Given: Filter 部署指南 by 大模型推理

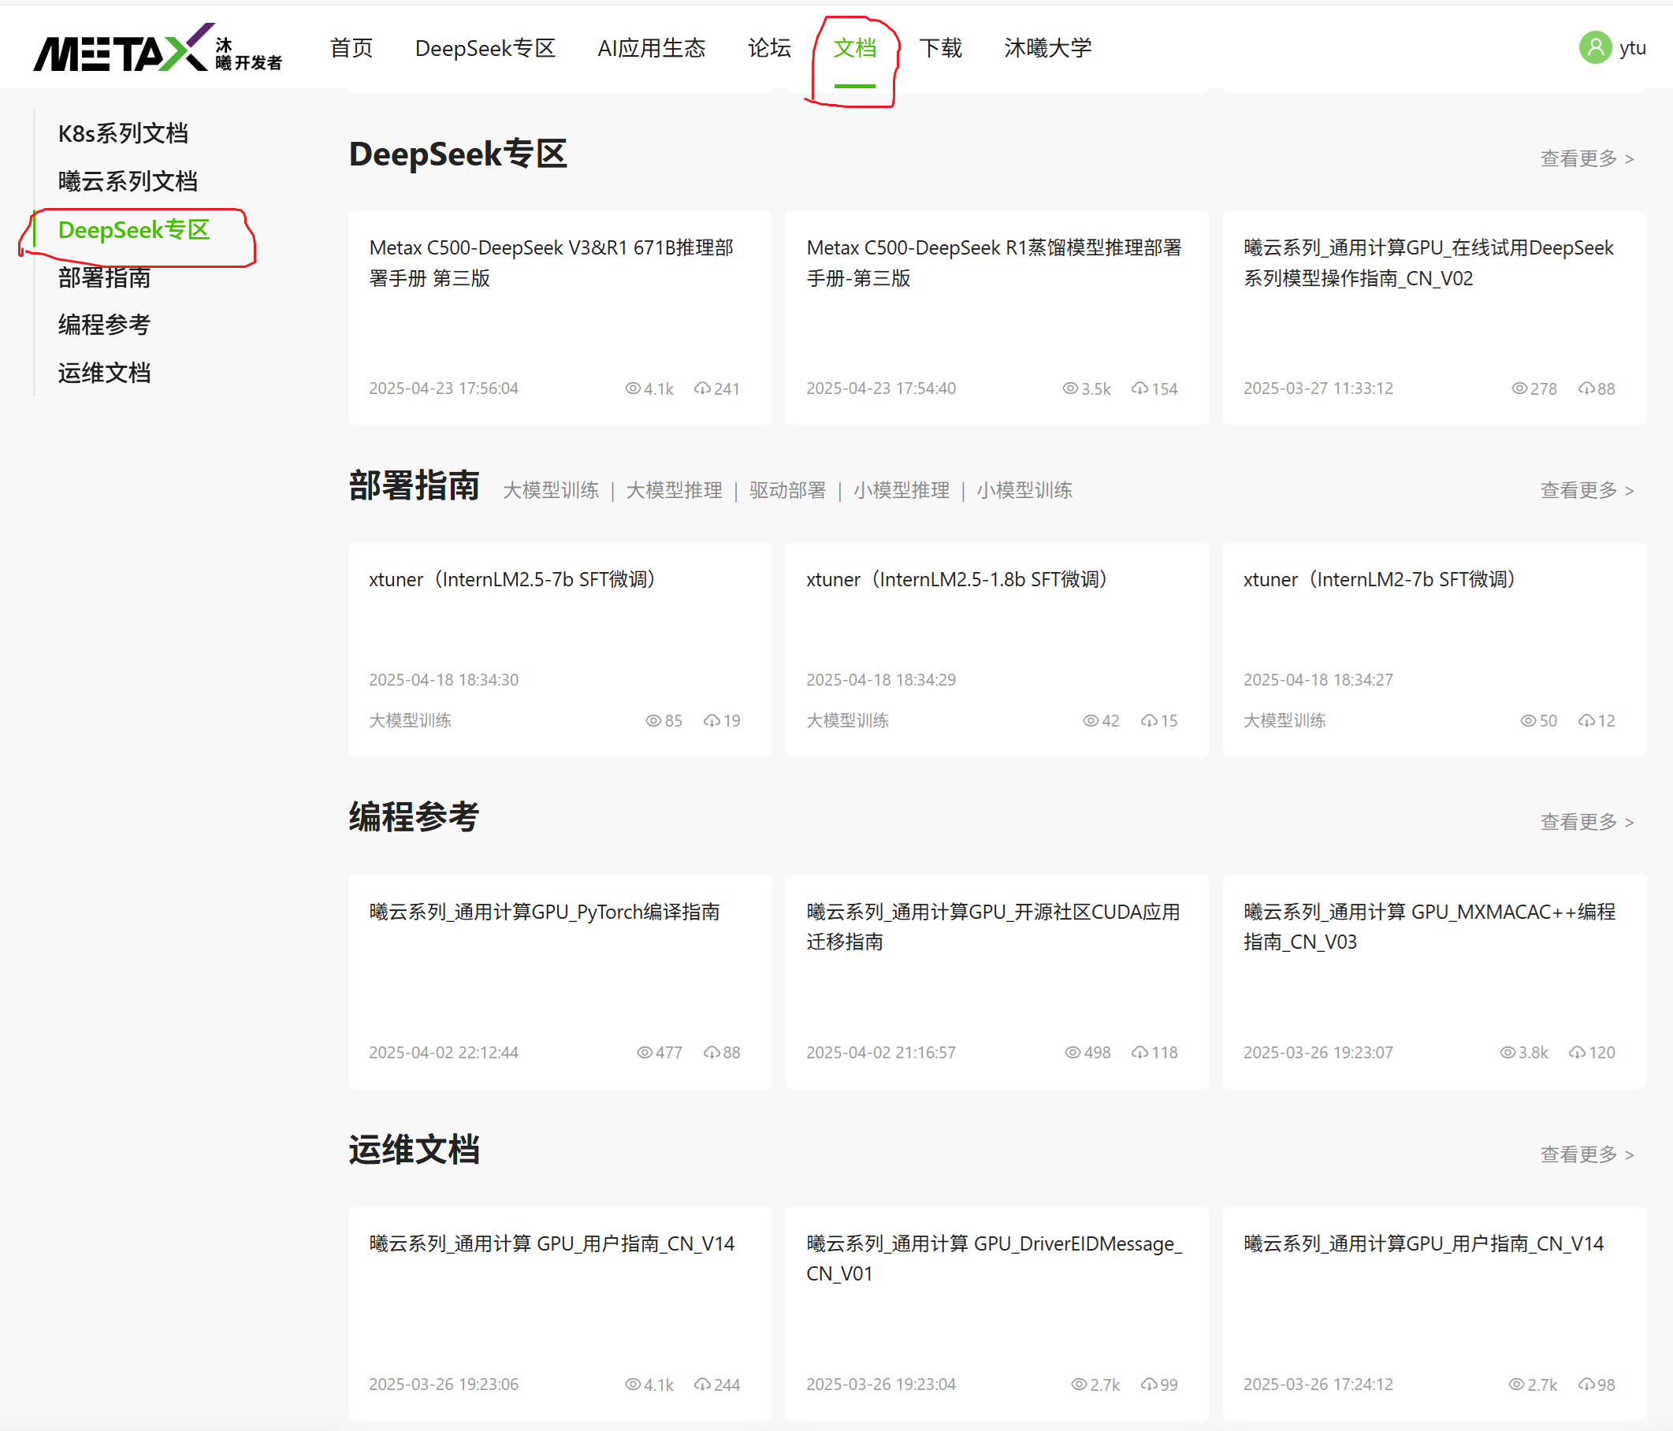Looking at the screenshot, I should click(674, 490).
